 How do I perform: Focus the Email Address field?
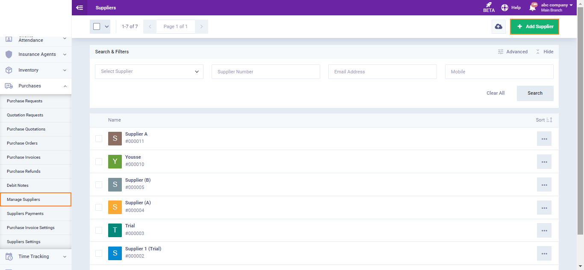(383, 72)
